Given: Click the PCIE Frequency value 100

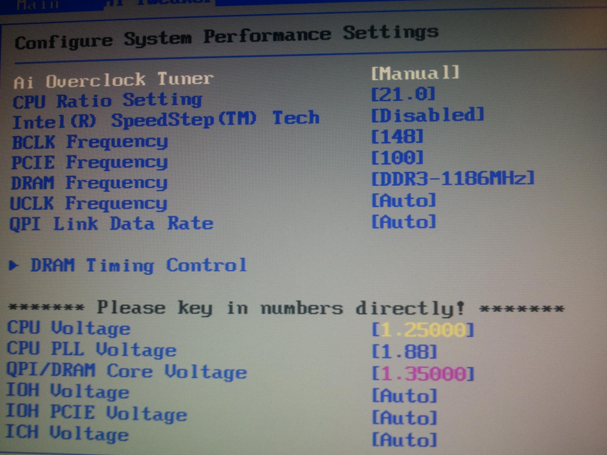Looking at the screenshot, I should tap(397, 157).
